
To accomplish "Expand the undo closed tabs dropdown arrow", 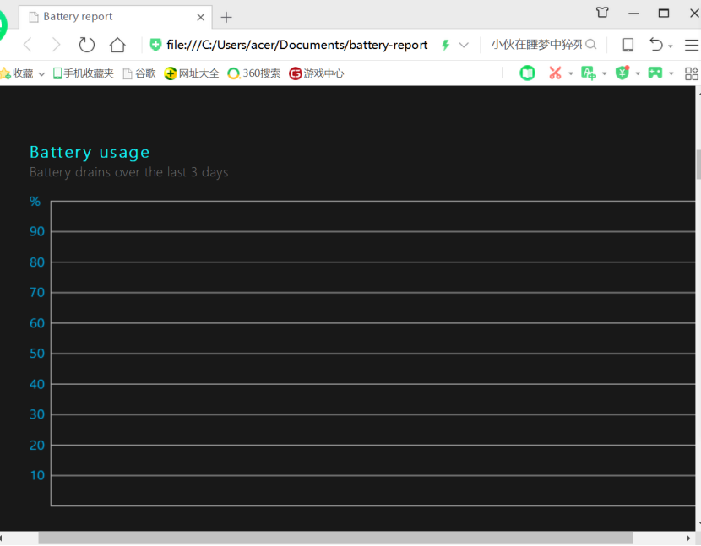I will (671, 46).
